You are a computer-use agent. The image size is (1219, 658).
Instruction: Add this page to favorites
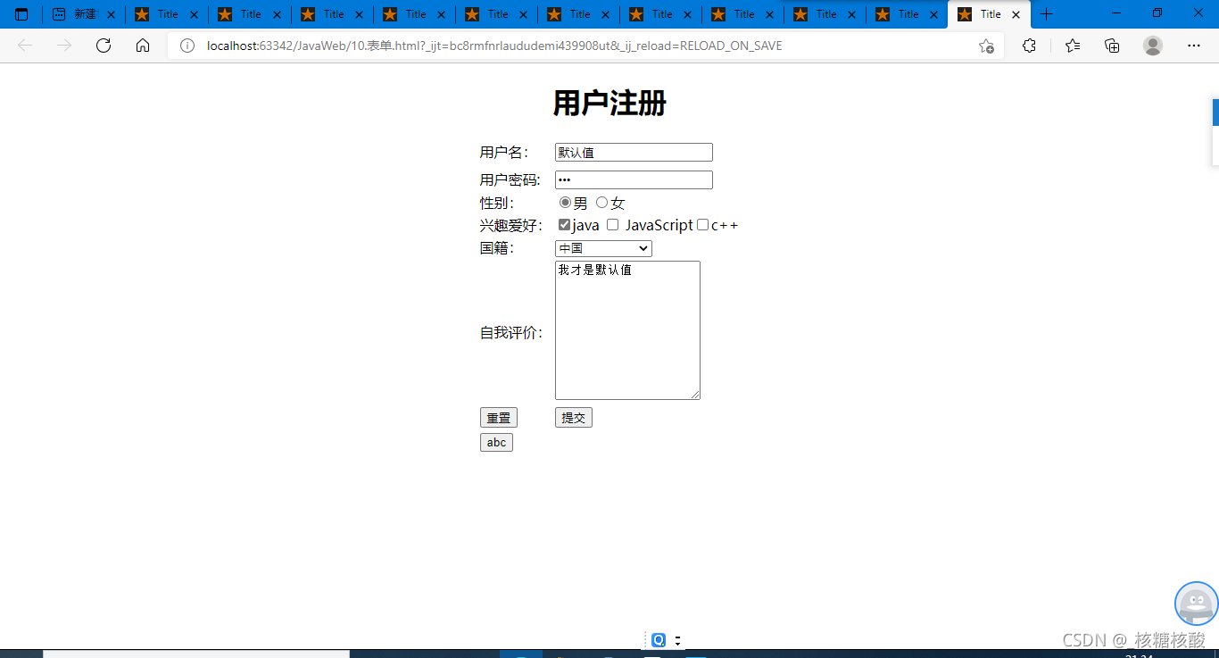(986, 46)
